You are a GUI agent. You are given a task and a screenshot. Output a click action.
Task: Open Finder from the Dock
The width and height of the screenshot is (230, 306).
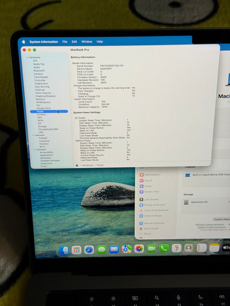pos(64,250)
